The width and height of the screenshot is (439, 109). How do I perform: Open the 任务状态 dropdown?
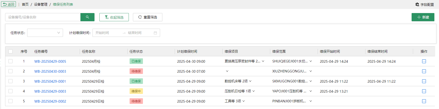45,33
